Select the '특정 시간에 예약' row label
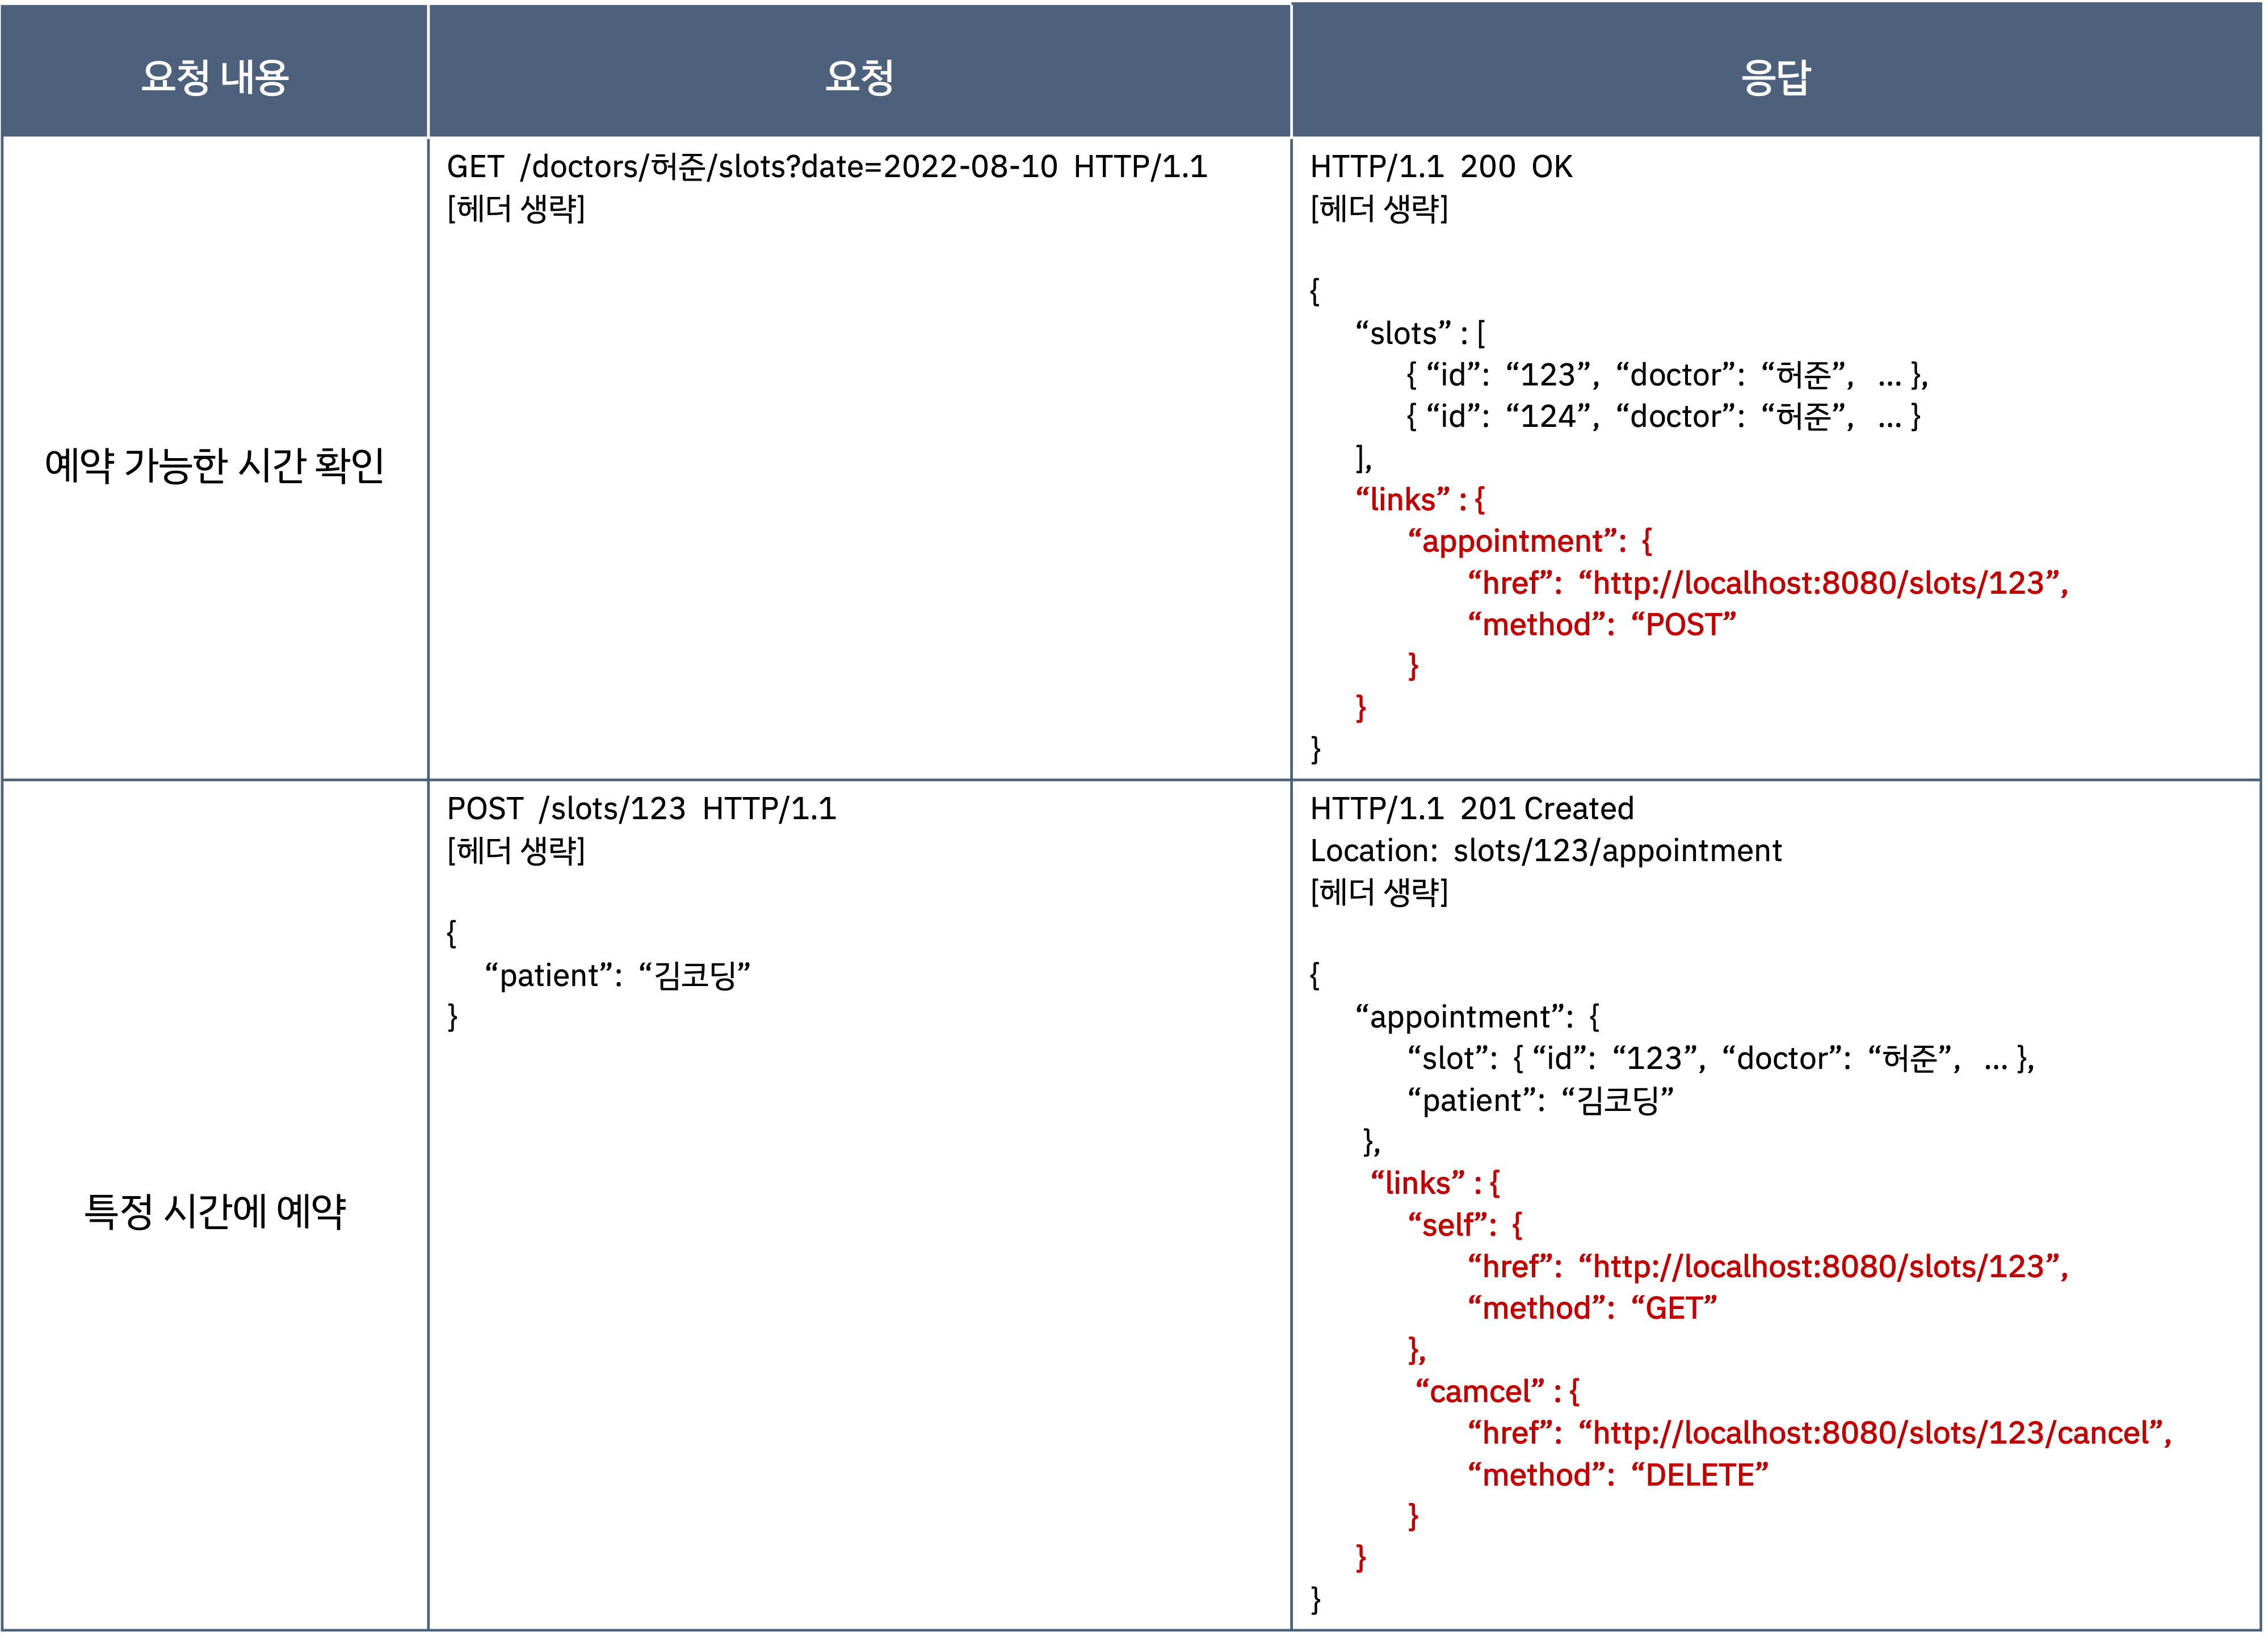 (215, 1211)
